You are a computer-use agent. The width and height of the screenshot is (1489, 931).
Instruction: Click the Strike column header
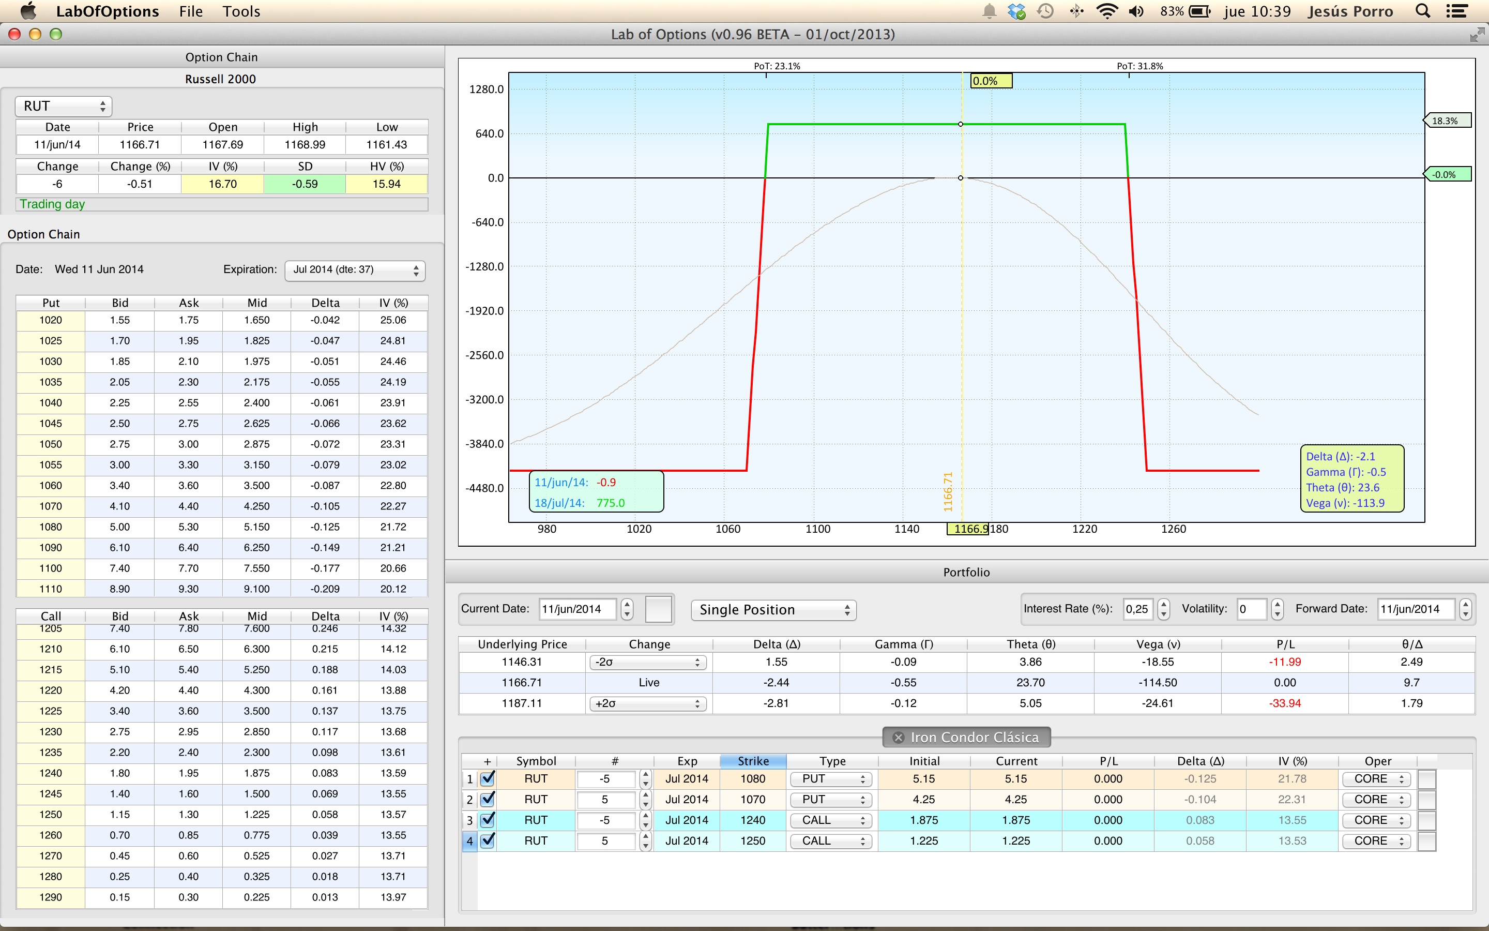pos(752,761)
